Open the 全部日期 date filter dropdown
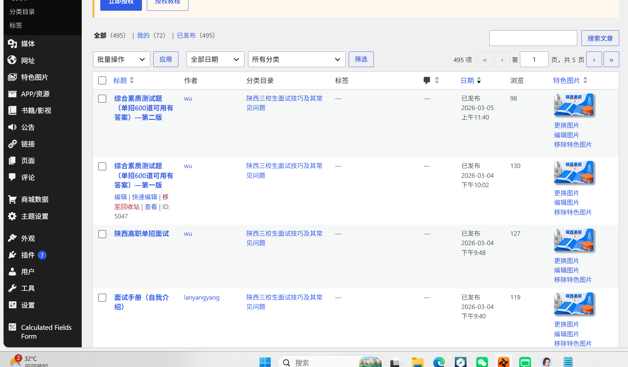 click(x=215, y=59)
